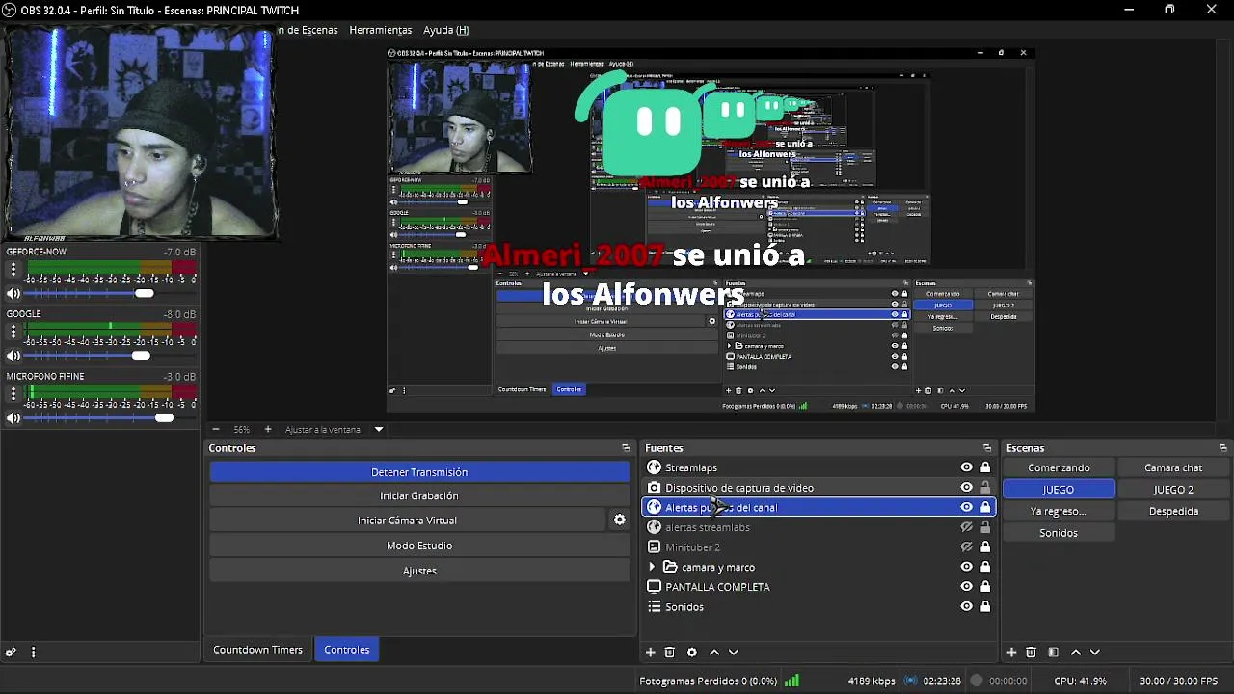The height and width of the screenshot is (694, 1234).
Task: Enable Modo Estudio
Action: (x=419, y=546)
